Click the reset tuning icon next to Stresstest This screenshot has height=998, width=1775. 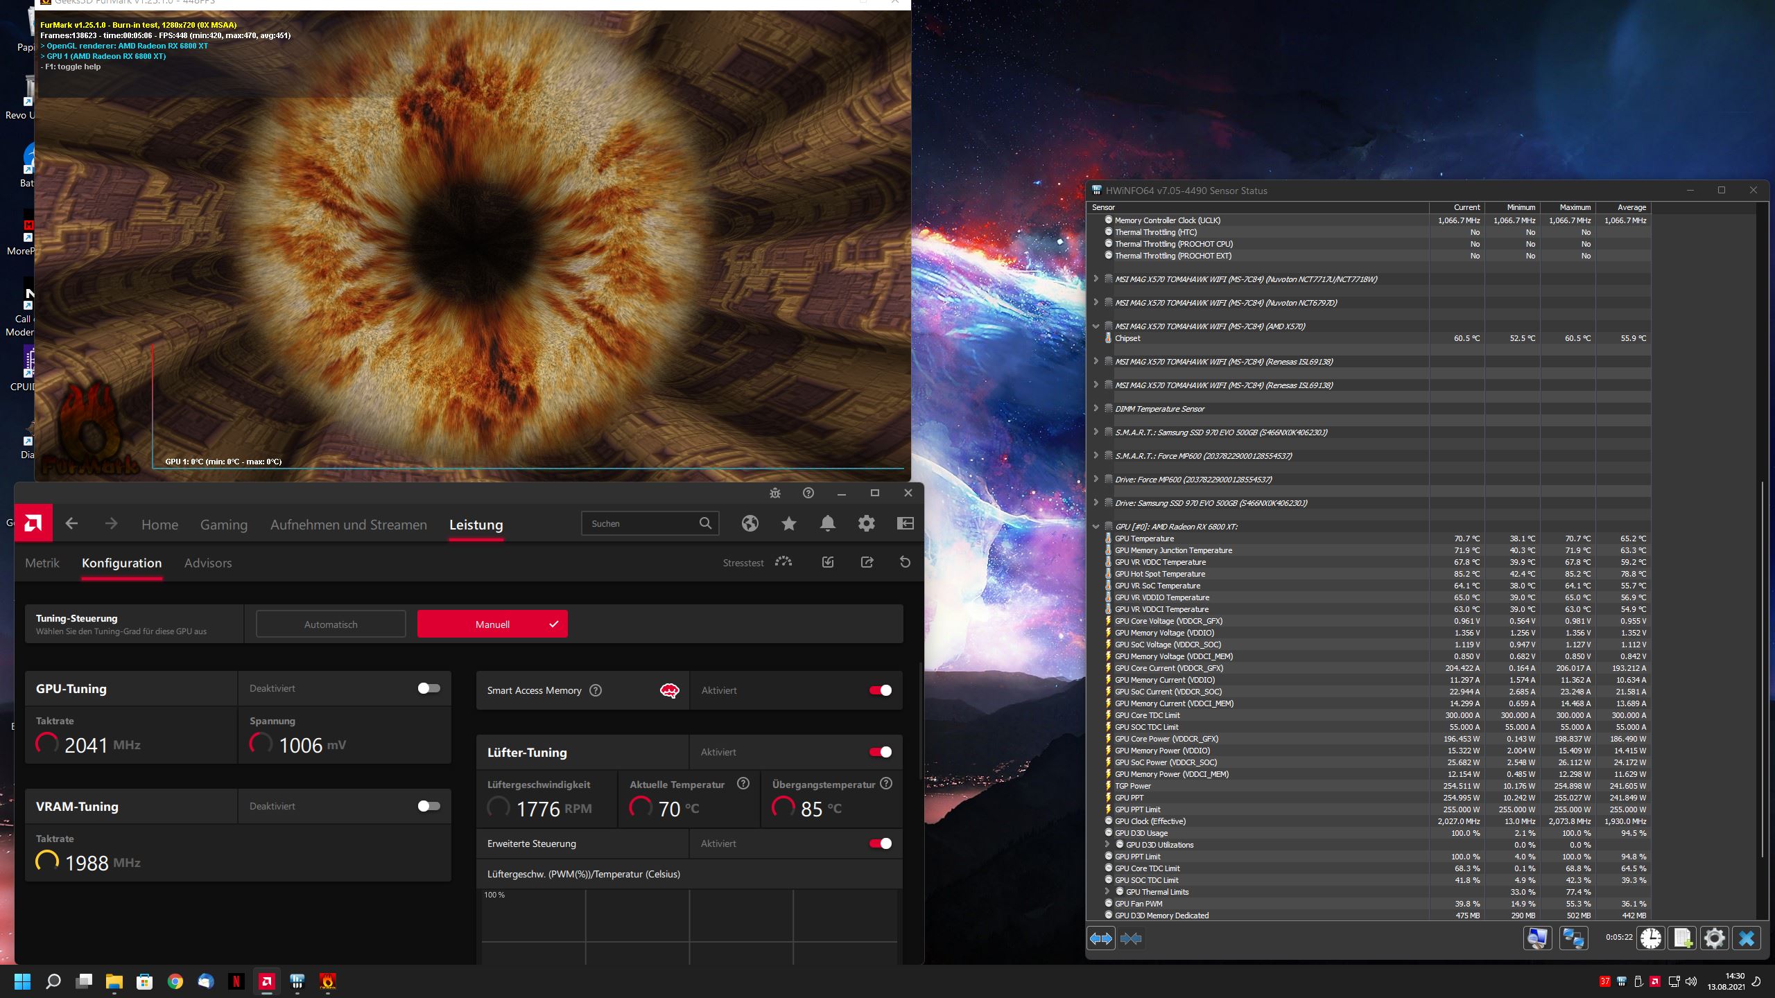pos(905,562)
